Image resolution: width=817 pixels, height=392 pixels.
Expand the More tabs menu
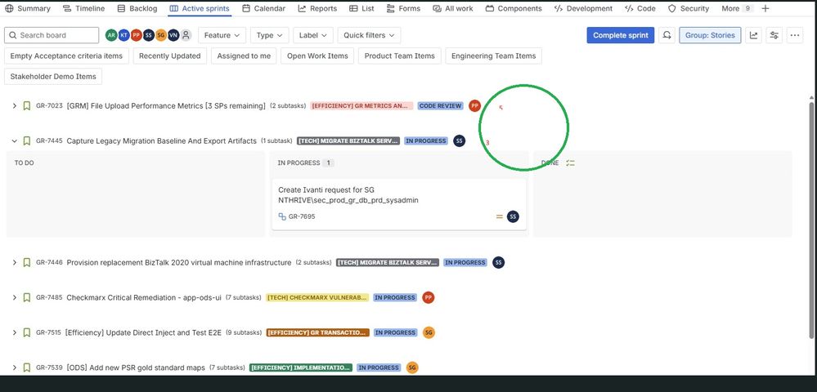coord(737,8)
